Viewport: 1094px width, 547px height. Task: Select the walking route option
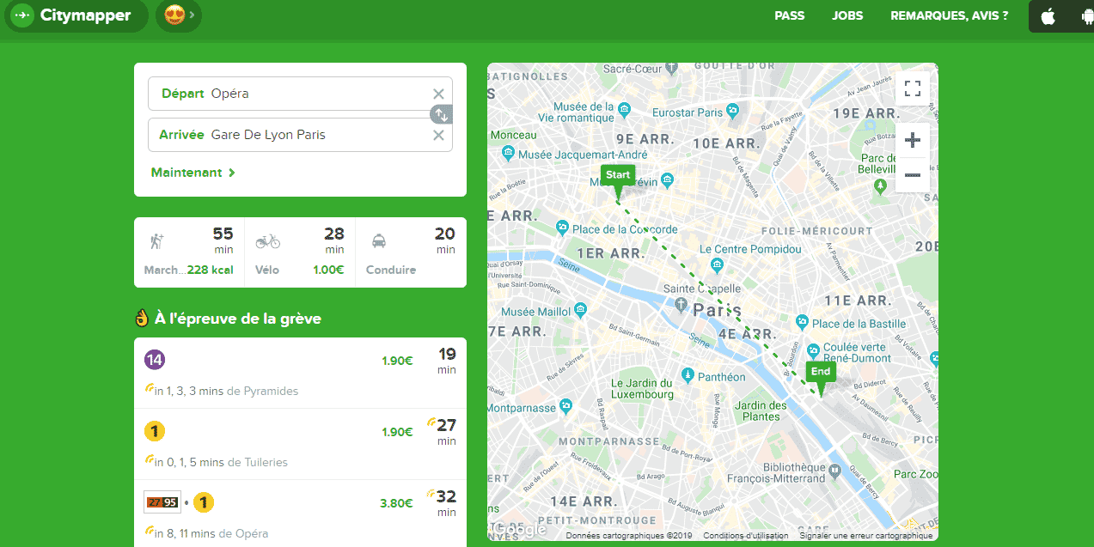click(x=189, y=252)
